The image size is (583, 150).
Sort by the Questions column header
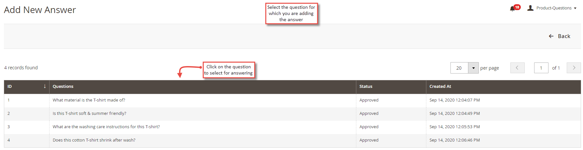click(63, 86)
